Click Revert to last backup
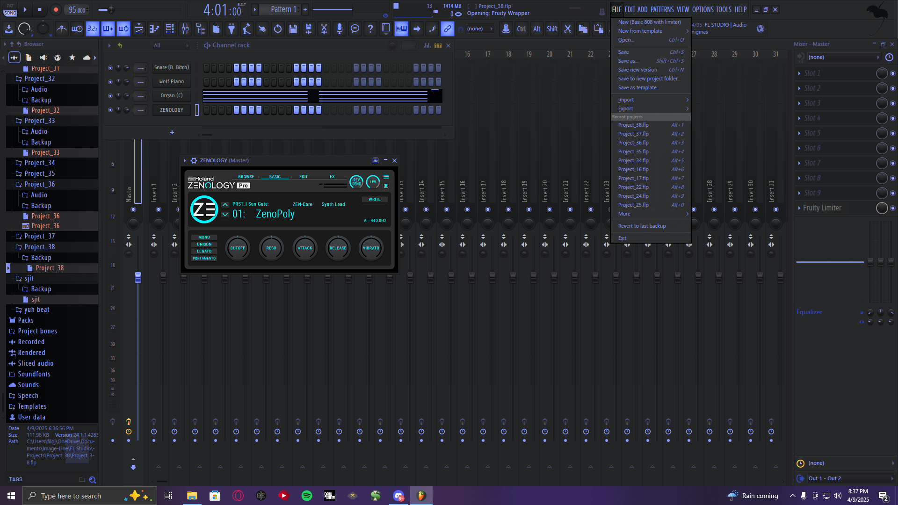The width and height of the screenshot is (898, 505). click(x=642, y=226)
